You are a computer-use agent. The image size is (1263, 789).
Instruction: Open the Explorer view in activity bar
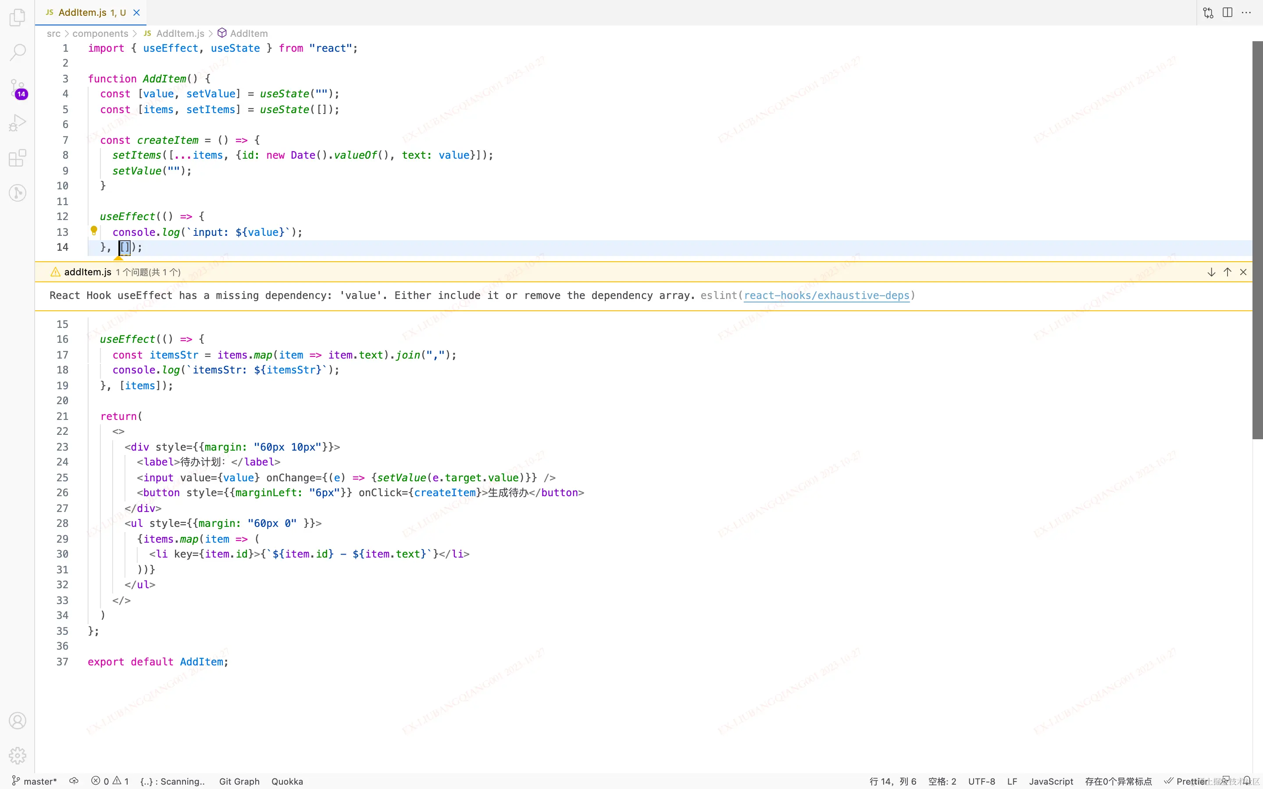17,17
